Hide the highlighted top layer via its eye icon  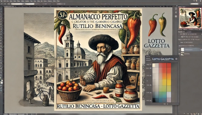pyautogui.click(x=179, y=50)
